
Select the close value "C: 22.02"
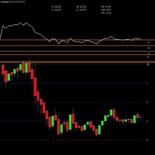[x=56, y=10]
